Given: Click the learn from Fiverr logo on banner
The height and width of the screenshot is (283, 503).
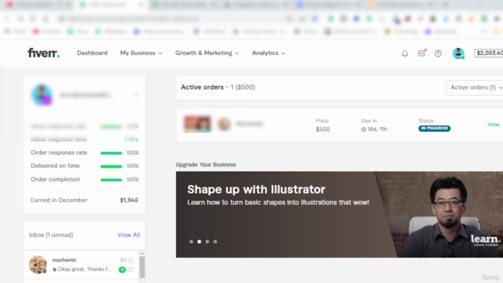Looking at the screenshot, I should coord(485,241).
